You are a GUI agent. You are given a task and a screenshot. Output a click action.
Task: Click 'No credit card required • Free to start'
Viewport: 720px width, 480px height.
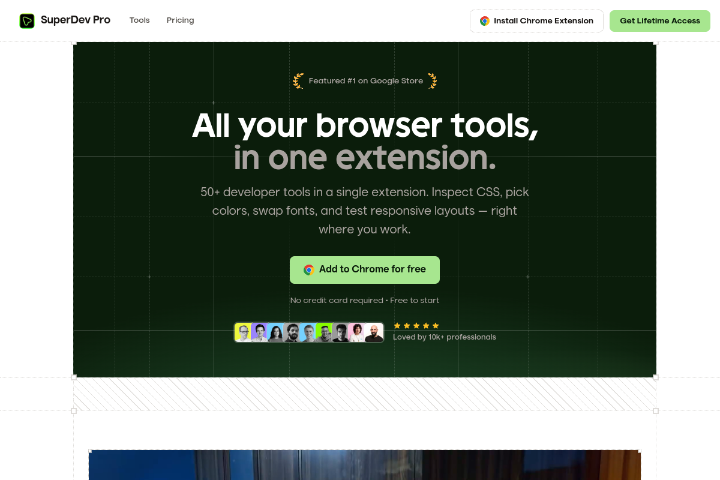coord(365,301)
